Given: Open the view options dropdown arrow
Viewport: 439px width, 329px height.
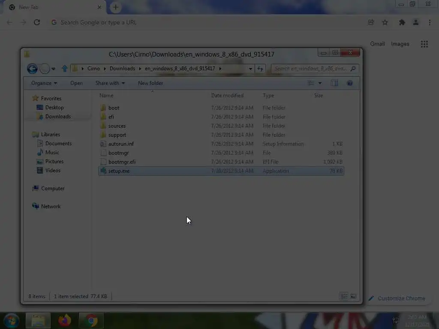Looking at the screenshot, I should pos(320,83).
